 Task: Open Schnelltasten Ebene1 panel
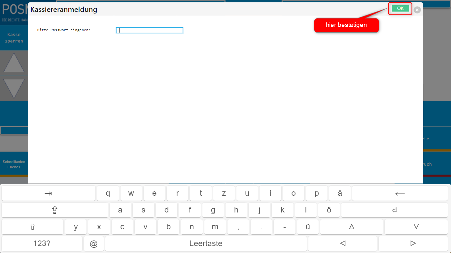[x=14, y=164]
